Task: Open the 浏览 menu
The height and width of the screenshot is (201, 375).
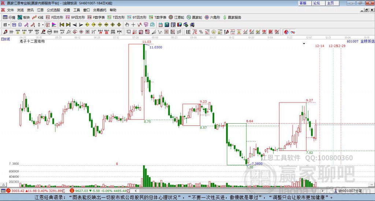Action: pos(21,10)
